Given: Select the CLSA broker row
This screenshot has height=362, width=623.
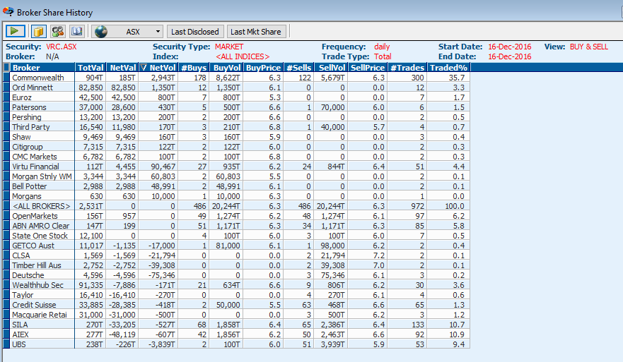Looking at the screenshot, I should click(237, 255).
